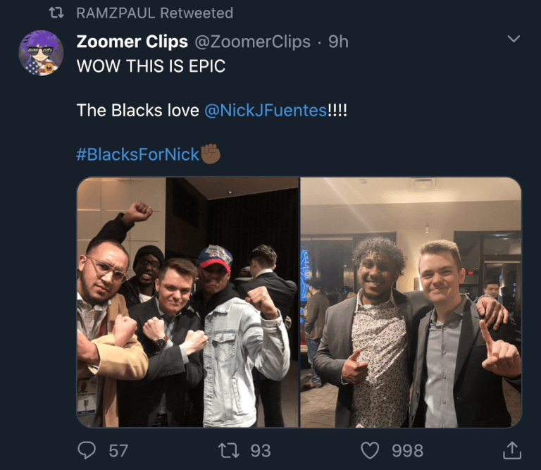The image size is (541, 470).
Task: Open the left group photo thumbnail
Action: point(187,302)
